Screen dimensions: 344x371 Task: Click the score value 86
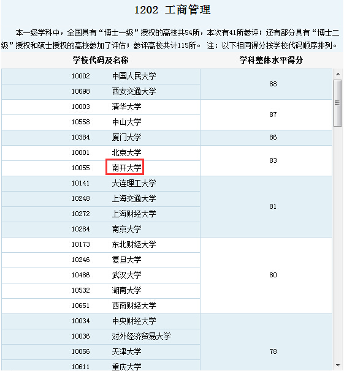click(x=273, y=137)
